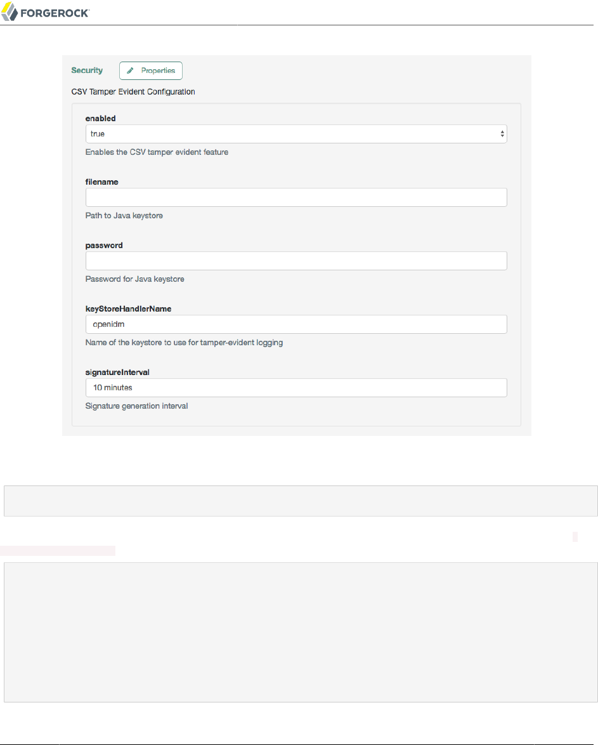Click into the password input field

296,261
